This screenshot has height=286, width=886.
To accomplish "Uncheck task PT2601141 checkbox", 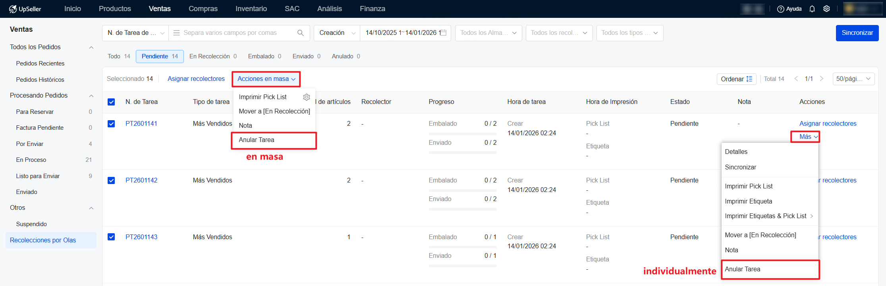I will tap(112, 124).
